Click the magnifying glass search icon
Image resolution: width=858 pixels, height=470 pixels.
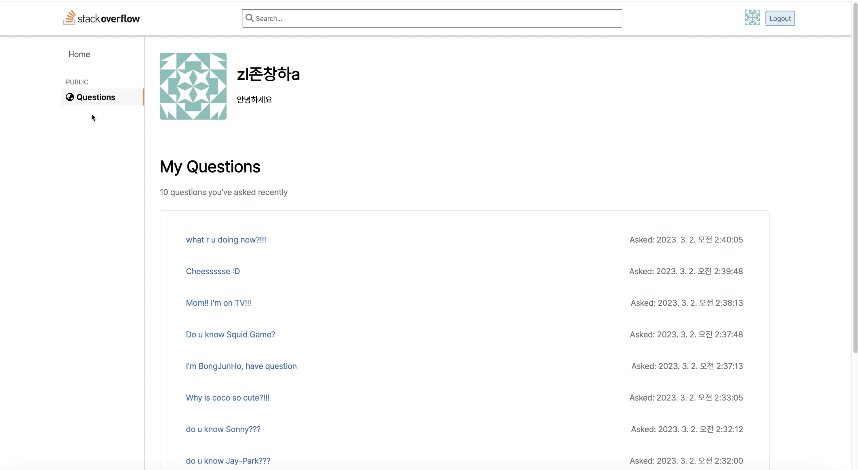click(249, 18)
